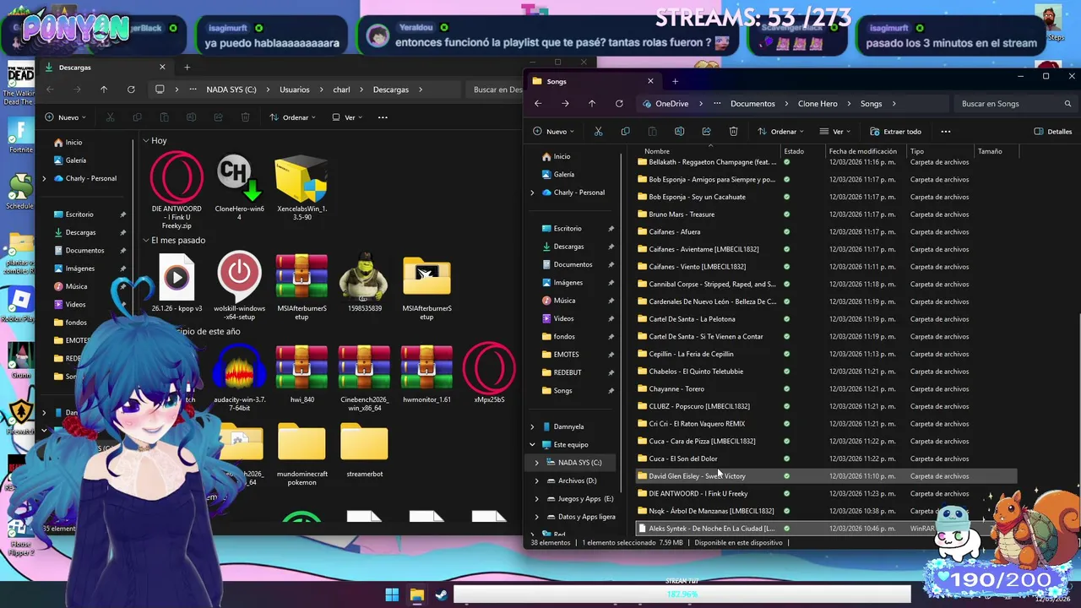Add a new tab in Descargas window
The image size is (1081, 608).
[x=187, y=68]
